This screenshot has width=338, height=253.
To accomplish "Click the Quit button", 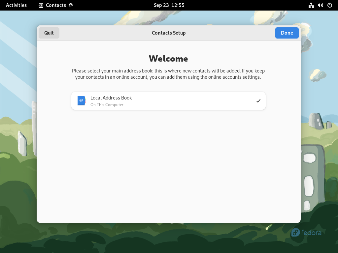I will (49, 33).
